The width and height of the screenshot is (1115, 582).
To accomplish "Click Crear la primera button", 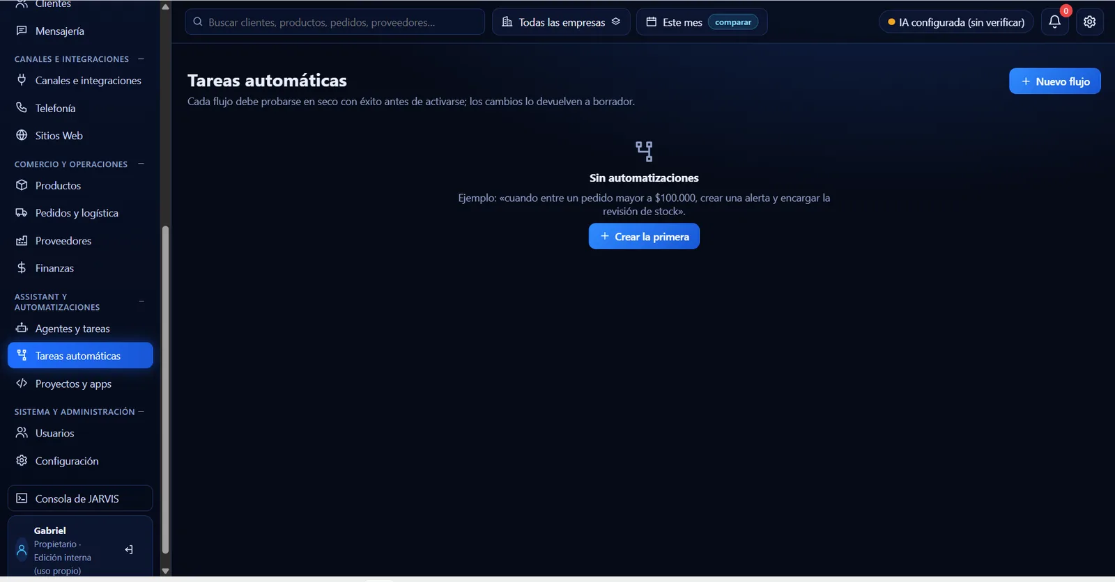I will point(644,236).
